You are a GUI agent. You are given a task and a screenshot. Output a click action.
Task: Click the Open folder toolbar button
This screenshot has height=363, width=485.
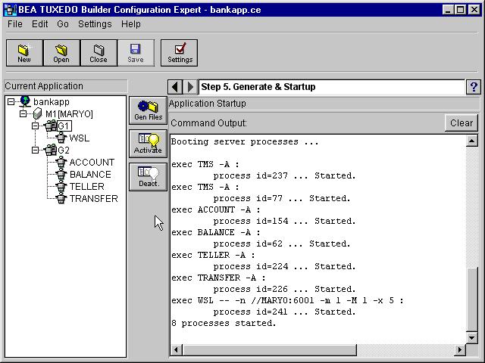tap(61, 53)
